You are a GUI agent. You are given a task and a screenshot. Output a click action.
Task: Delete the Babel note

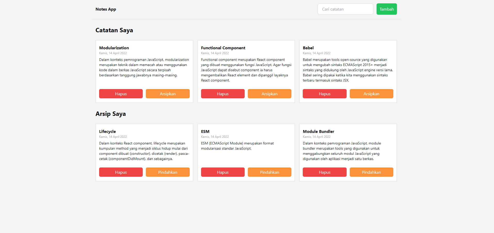tap(324, 94)
